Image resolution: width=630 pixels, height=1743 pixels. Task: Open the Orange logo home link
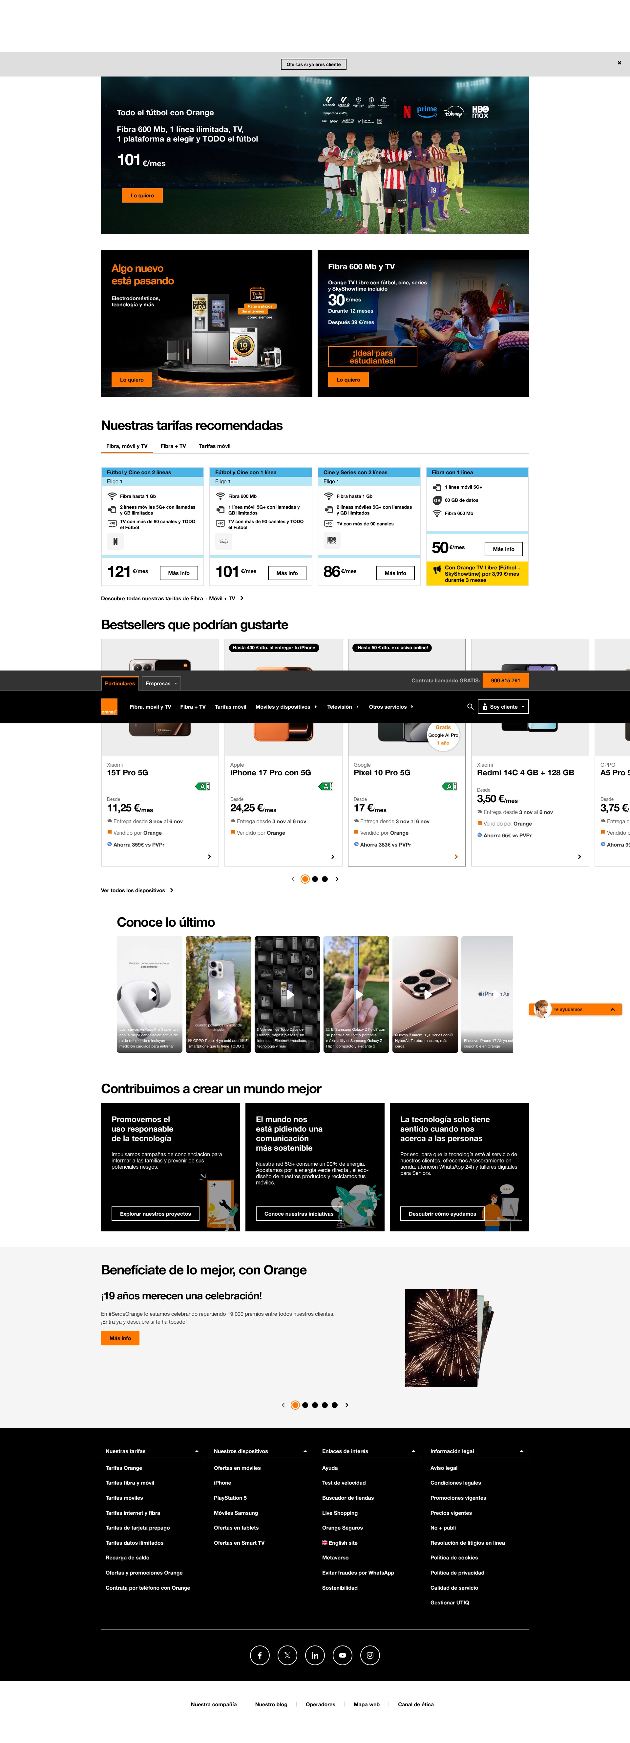click(x=110, y=706)
